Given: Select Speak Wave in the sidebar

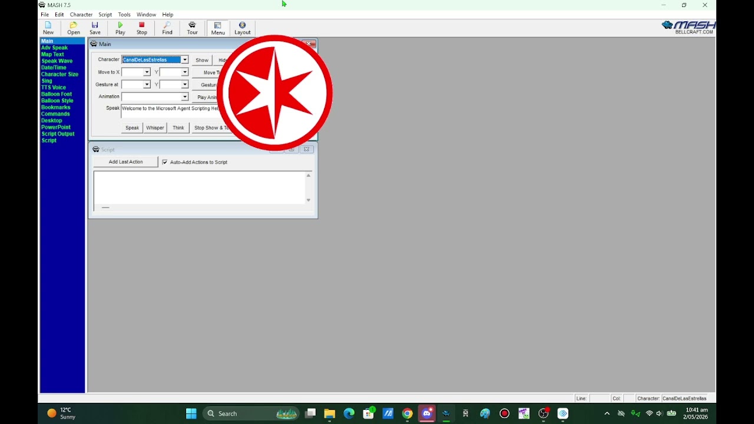Looking at the screenshot, I should (x=57, y=61).
